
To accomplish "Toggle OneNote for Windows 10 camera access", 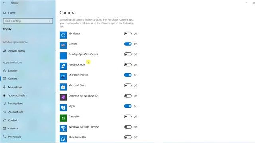I will [128, 96].
